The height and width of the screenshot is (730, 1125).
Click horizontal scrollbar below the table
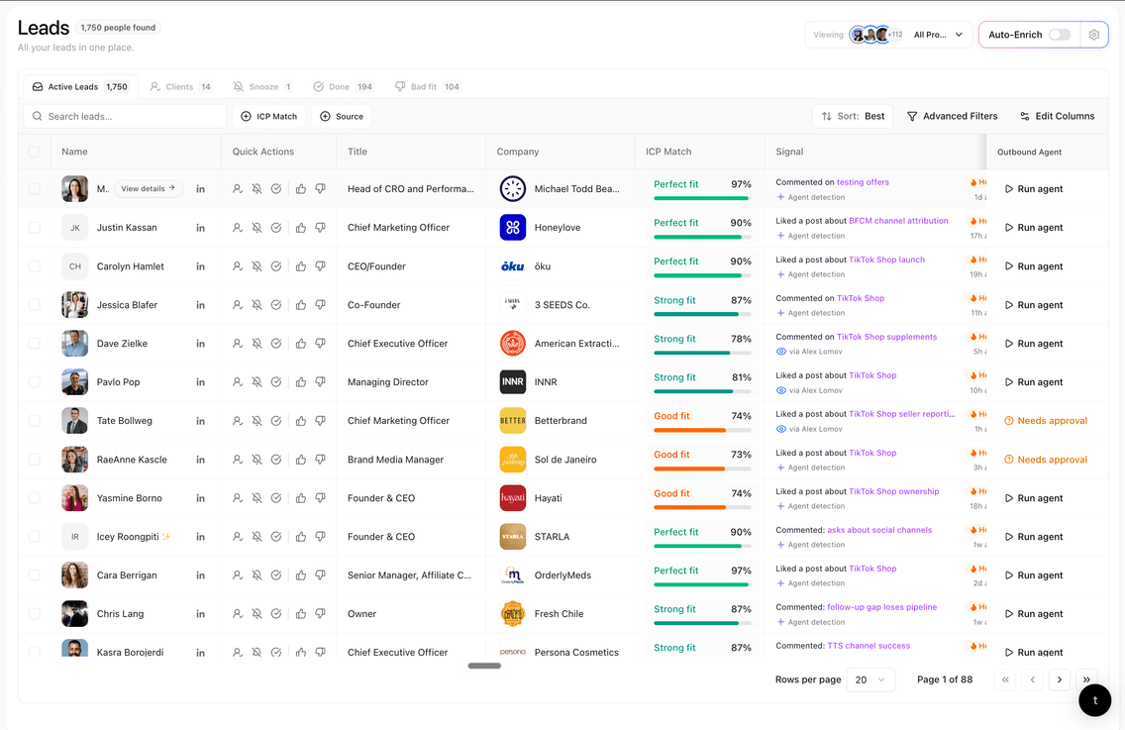(x=484, y=666)
